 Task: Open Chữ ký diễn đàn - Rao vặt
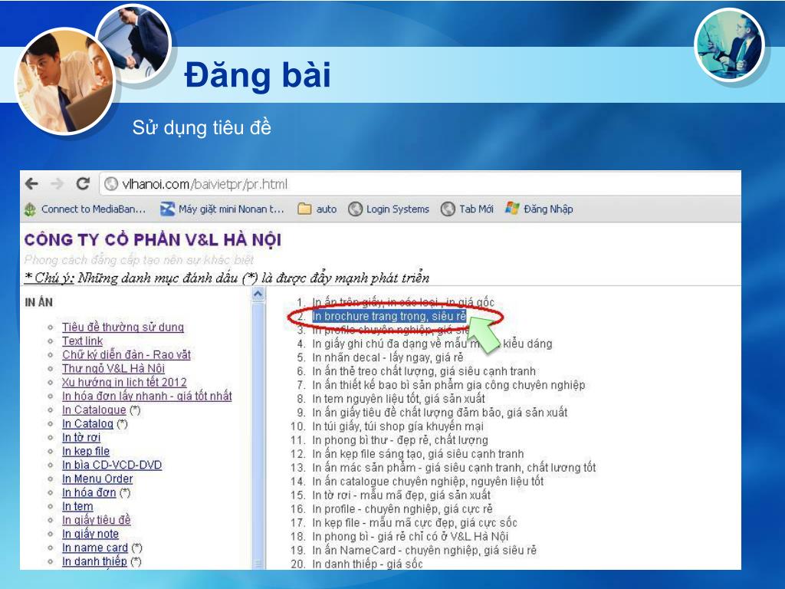pos(126,354)
